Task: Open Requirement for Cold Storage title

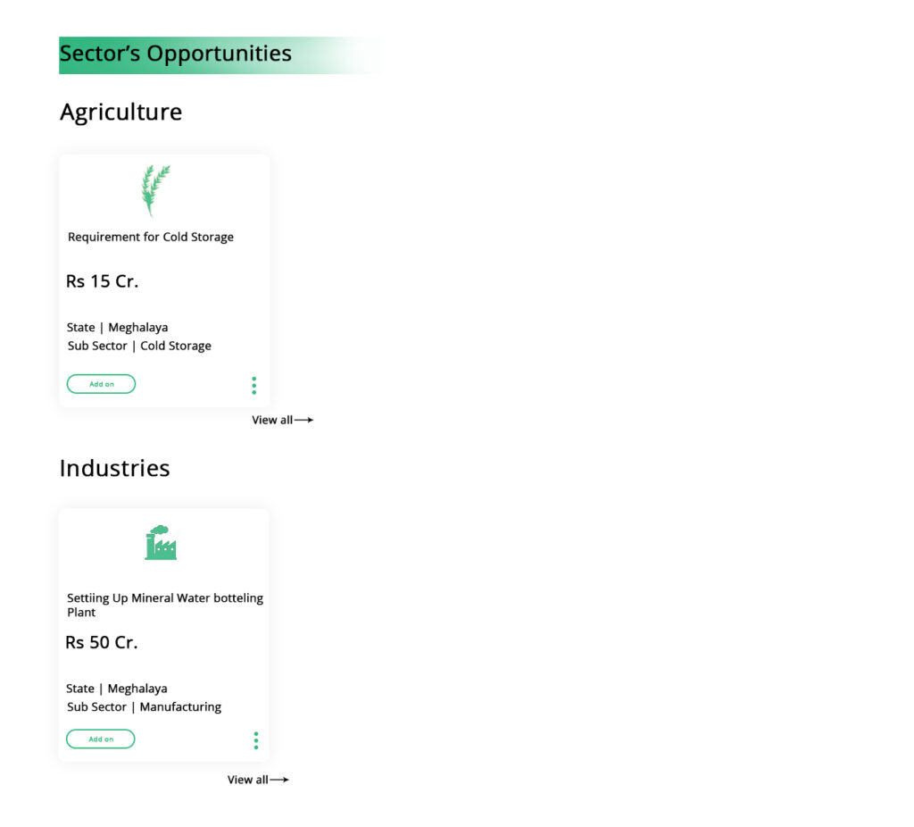Action: pyautogui.click(x=151, y=237)
